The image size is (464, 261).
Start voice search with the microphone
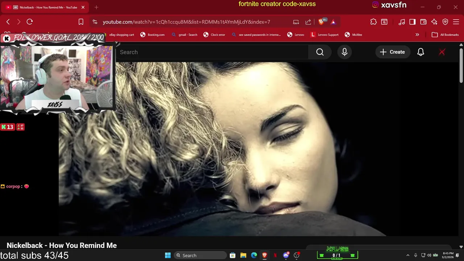coord(344,52)
